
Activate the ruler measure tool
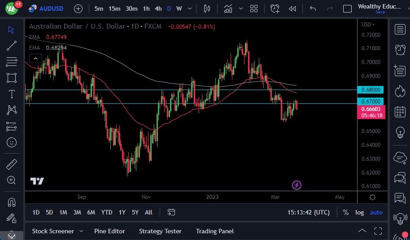12,164
